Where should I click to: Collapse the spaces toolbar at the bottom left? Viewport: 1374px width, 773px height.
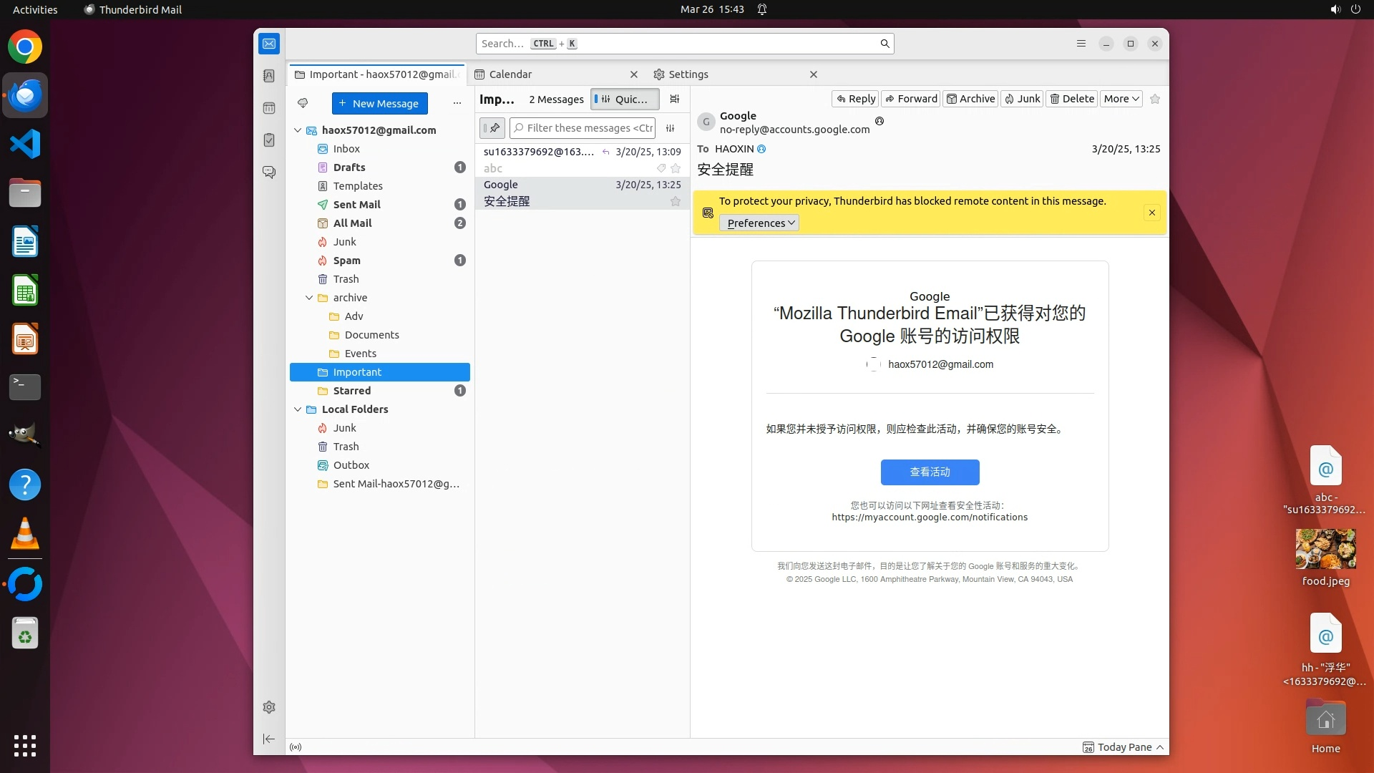[269, 739]
